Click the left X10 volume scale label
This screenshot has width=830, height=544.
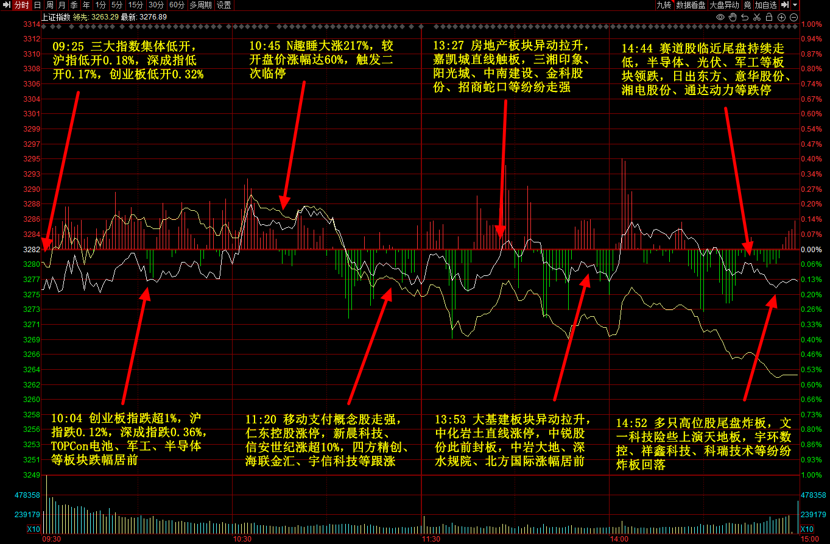tap(33, 529)
